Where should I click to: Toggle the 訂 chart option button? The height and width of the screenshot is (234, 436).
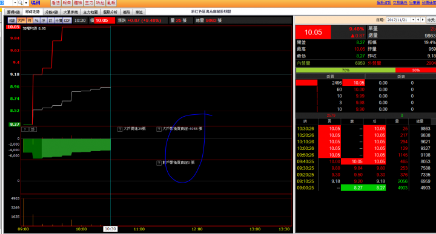tap(51, 21)
